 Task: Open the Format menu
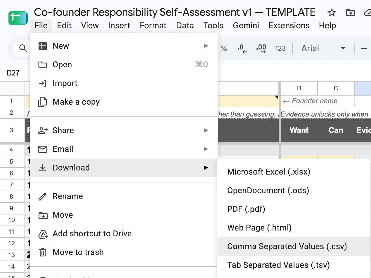click(x=153, y=26)
